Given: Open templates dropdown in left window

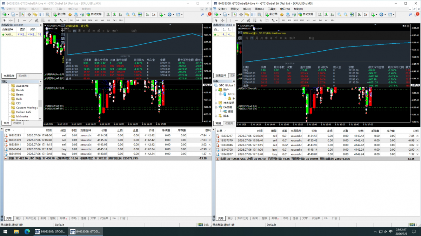Looking at the screenshot, I should [179, 14].
